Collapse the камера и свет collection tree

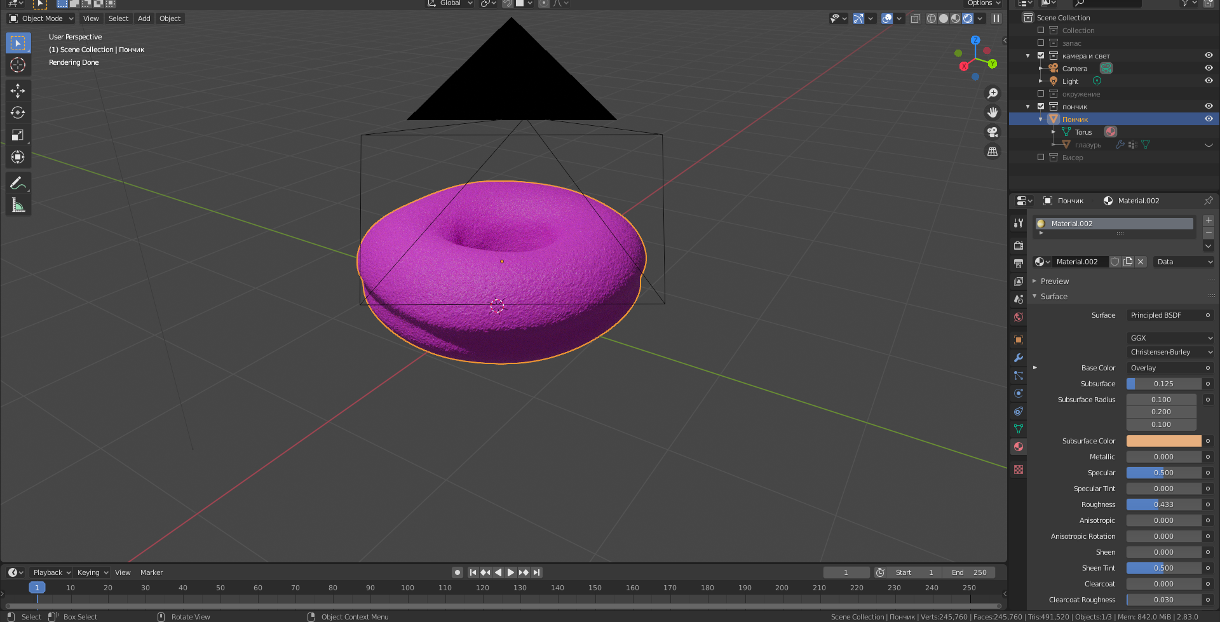pos(1028,56)
